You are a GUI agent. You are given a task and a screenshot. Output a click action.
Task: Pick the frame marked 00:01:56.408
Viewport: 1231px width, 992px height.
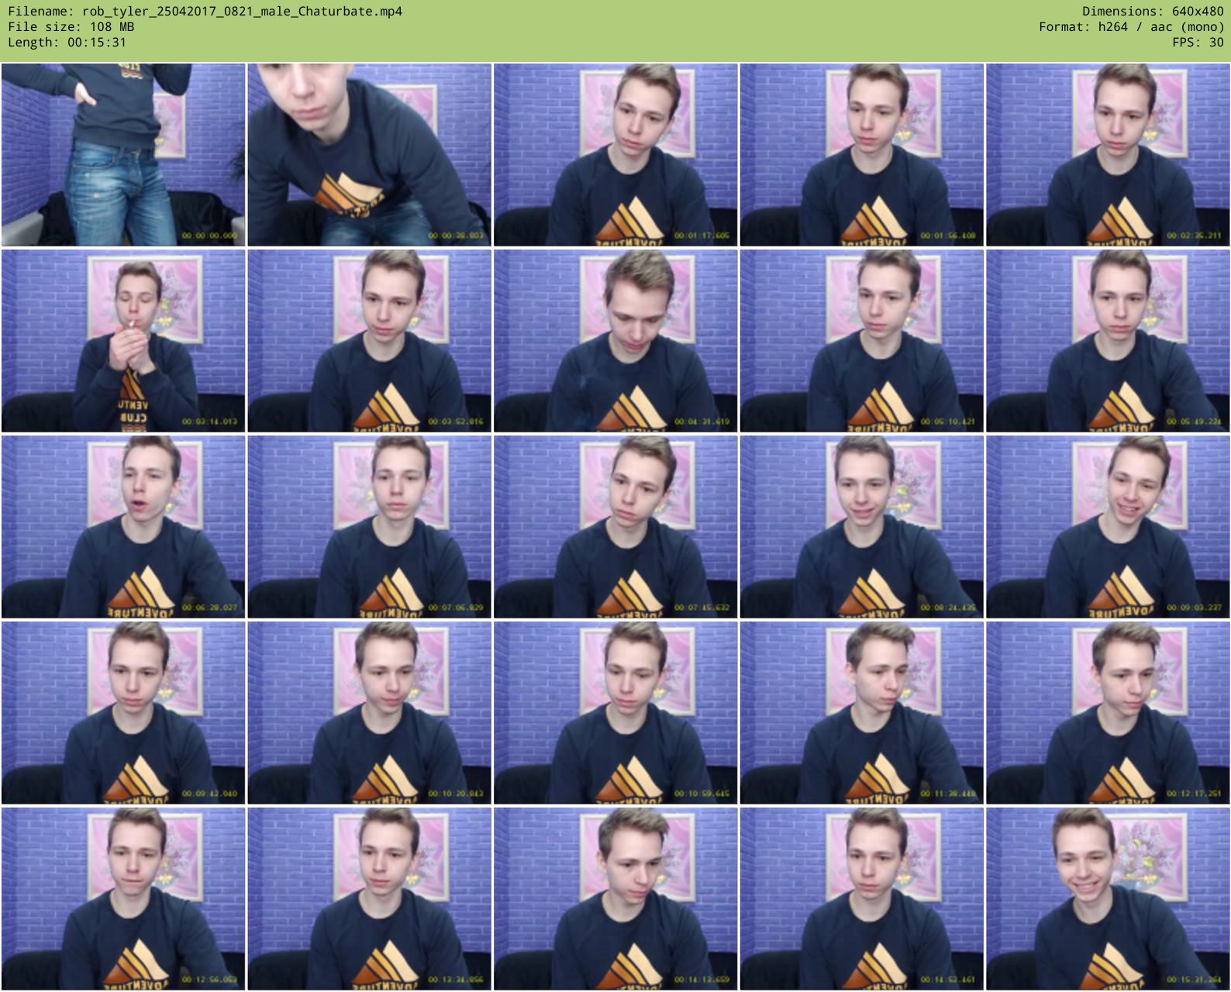click(x=862, y=155)
